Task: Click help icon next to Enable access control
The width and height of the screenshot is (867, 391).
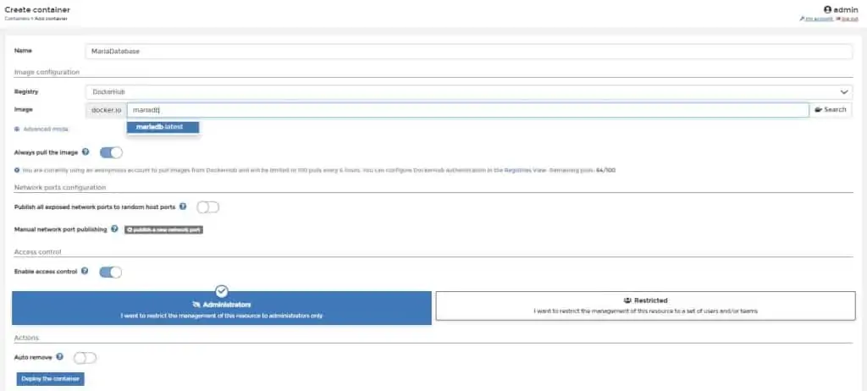Action: 86,272
